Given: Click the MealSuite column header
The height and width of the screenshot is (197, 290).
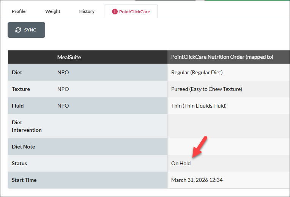Looking at the screenshot, I should pyautogui.click(x=69, y=57).
